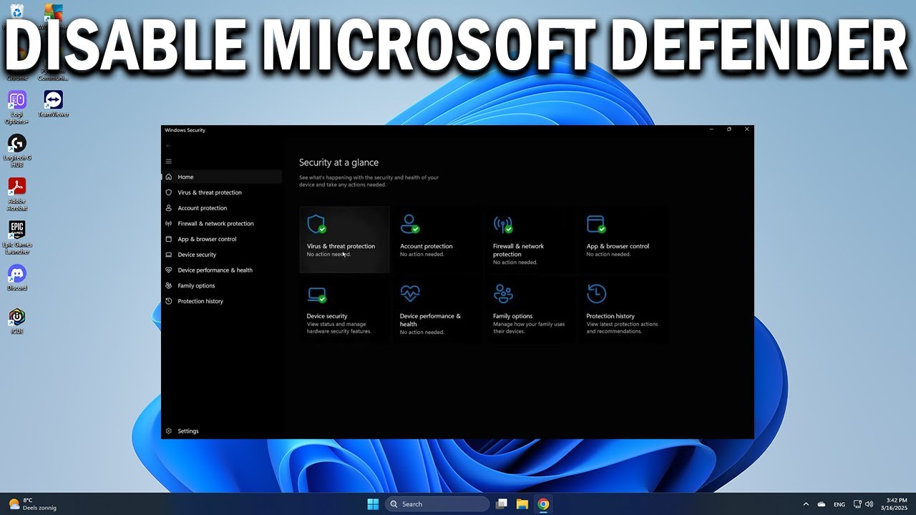The width and height of the screenshot is (916, 515).
Task: Select Home in the Windows Security sidebar
Action: (222, 177)
